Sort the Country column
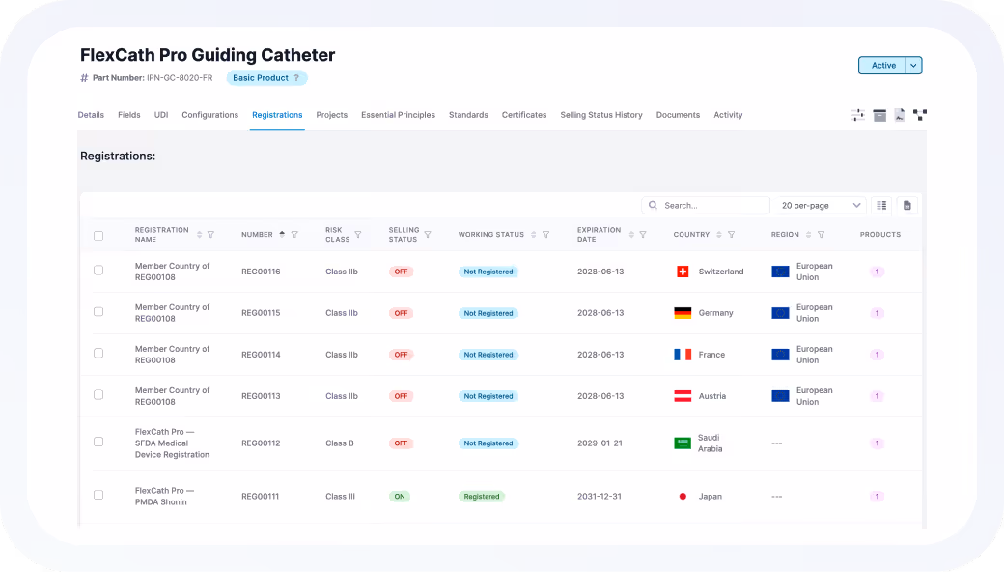Image resolution: width=1004 pixels, height=572 pixels. (x=719, y=235)
